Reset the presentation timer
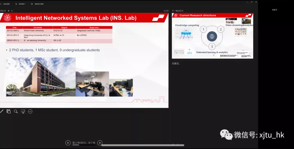Viewport: 294px width, 149px height. pos(12,11)
